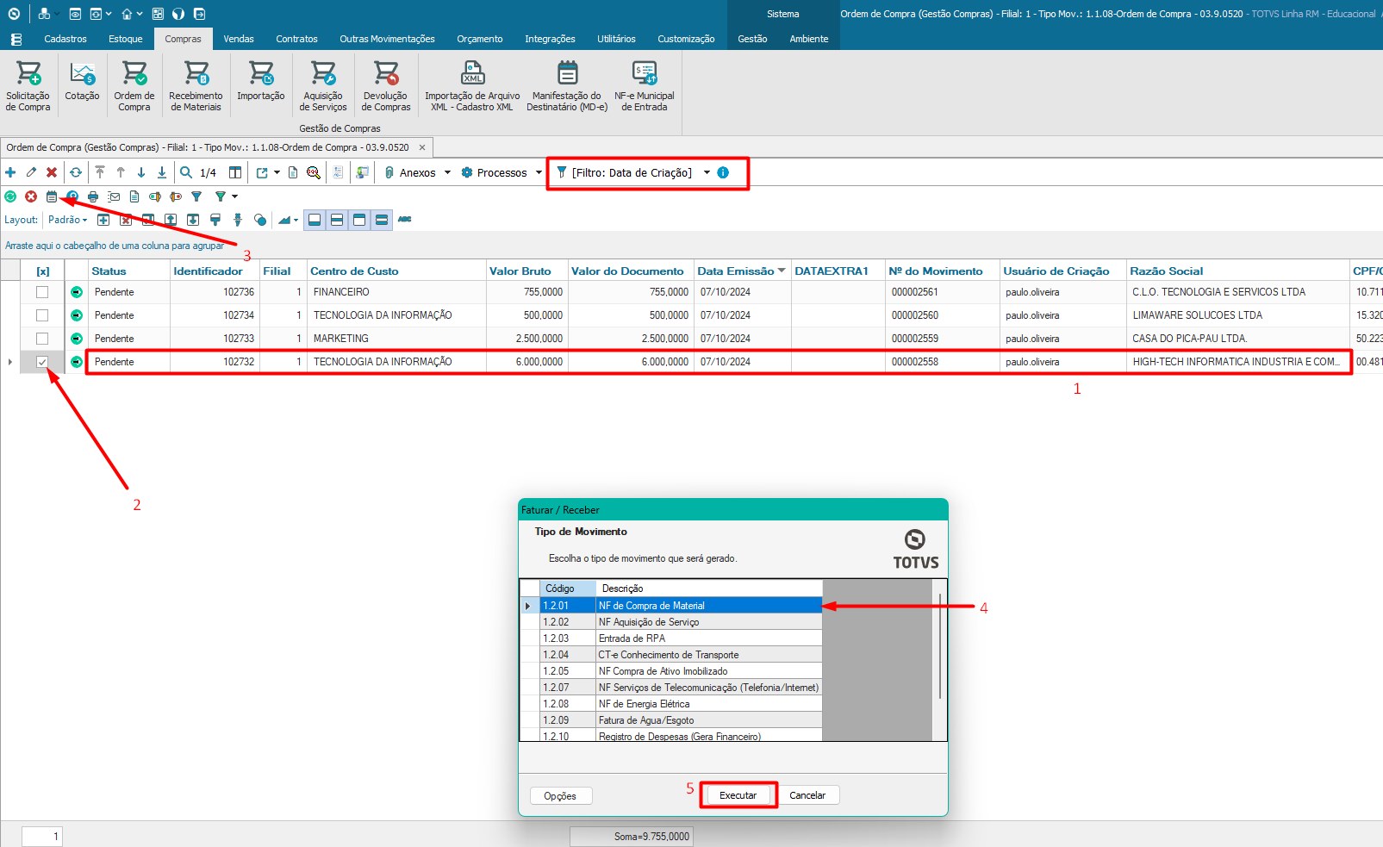Uncheck the checkbox for row 102732
Screen dimensions: 1383x847
[42, 362]
